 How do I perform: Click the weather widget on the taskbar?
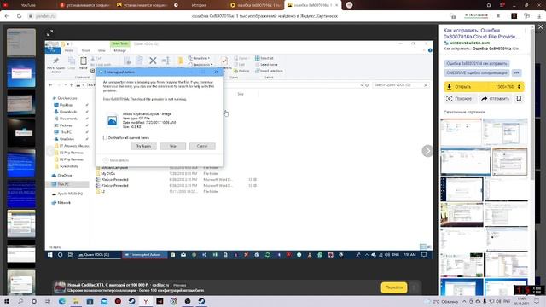441,301
